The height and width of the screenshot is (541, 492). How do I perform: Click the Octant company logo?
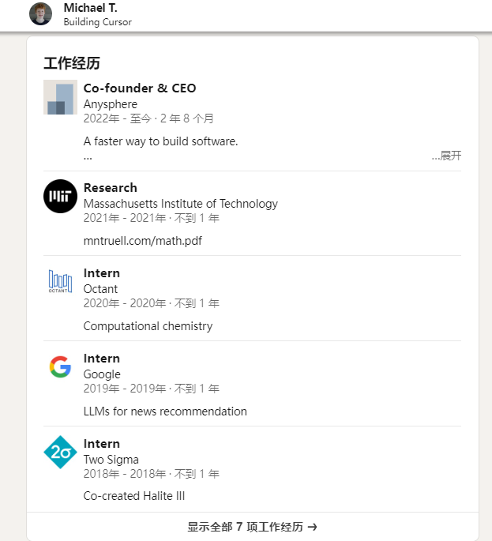[x=60, y=281]
